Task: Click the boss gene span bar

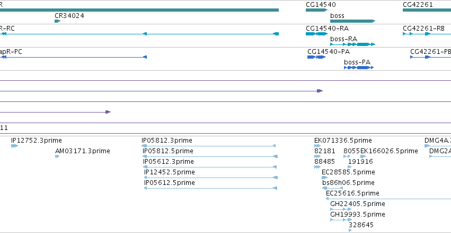Action: tap(352, 21)
